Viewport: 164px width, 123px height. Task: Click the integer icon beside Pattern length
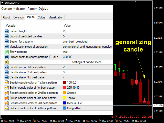pyautogui.click(x=7, y=31)
